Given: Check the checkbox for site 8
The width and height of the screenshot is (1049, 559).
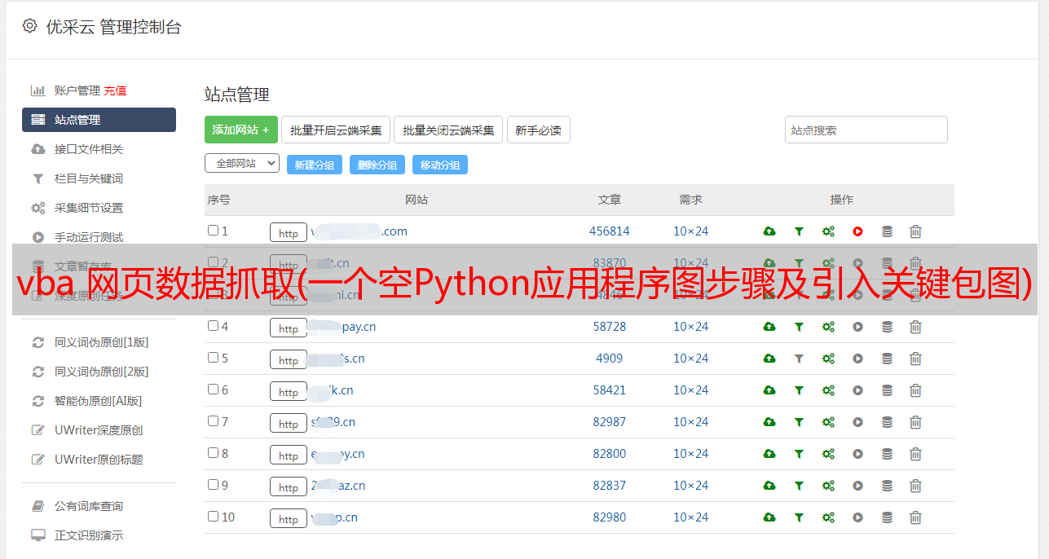Looking at the screenshot, I should [x=213, y=453].
